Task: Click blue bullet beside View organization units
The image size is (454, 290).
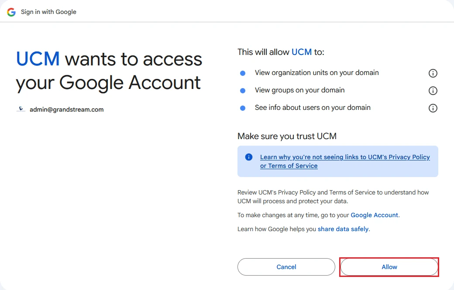Action: click(243, 73)
